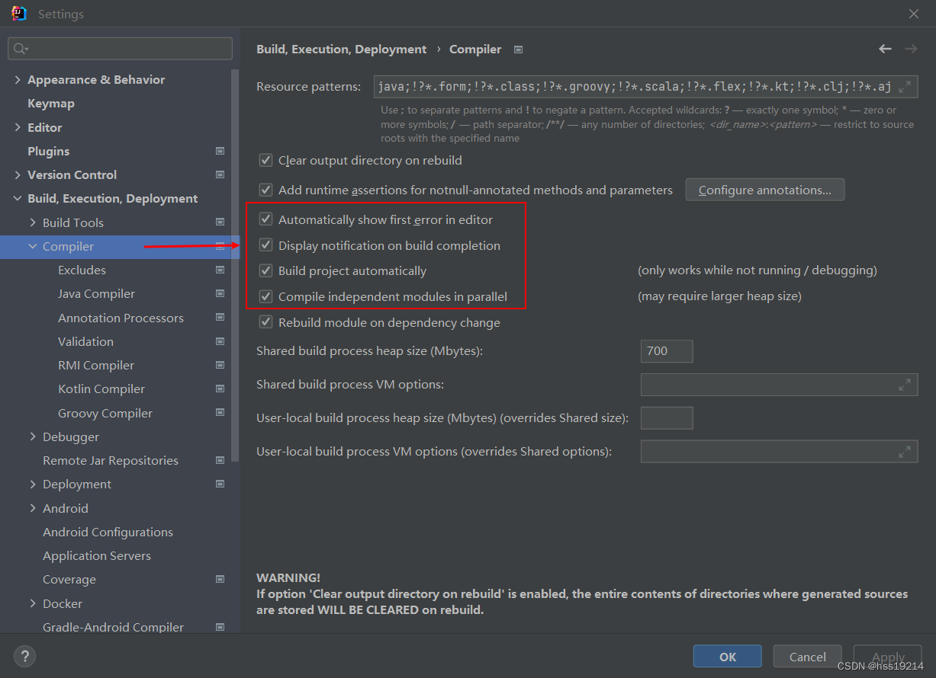
Task: Expand the Resource patterns field icon
Action: click(905, 87)
